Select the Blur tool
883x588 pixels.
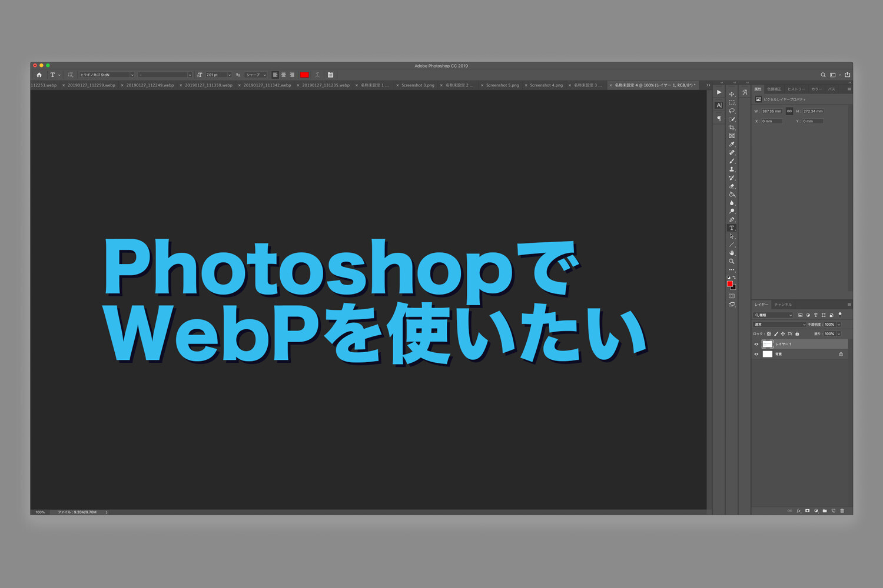pyautogui.click(x=732, y=203)
